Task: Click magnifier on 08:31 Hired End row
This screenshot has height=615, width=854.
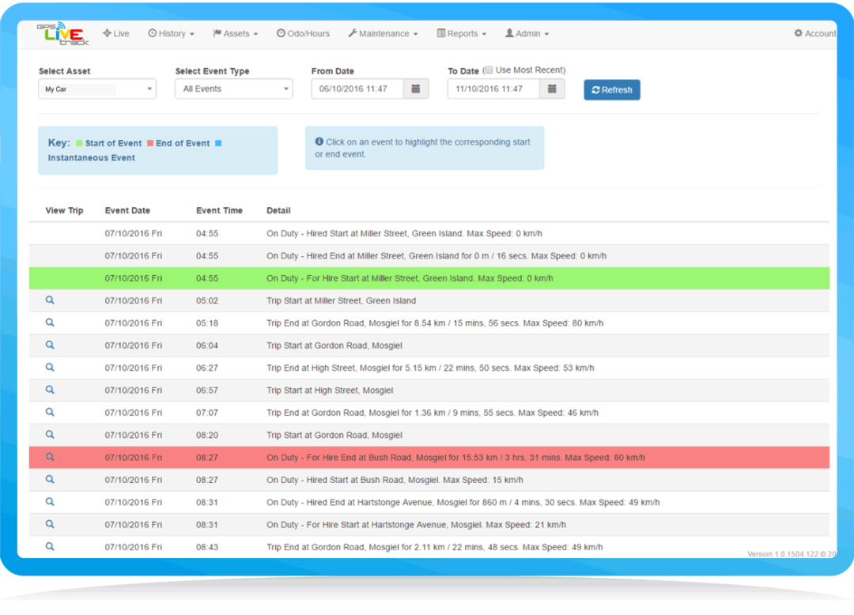Action: coord(50,502)
